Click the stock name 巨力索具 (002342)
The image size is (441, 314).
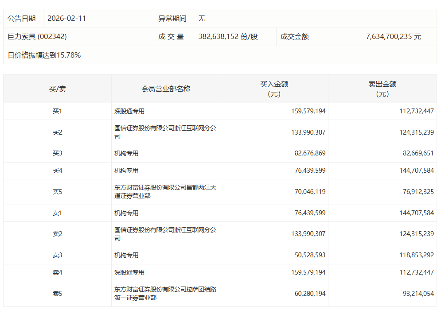[37, 37]
